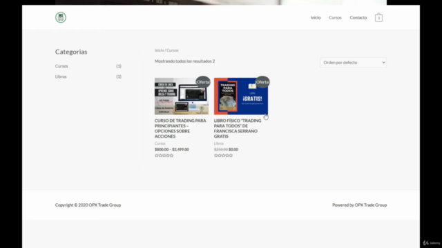442x248 pixels.
Task: Click the Categorias sidebar heading
Action: pyautogui.click(x=71, y=52)
